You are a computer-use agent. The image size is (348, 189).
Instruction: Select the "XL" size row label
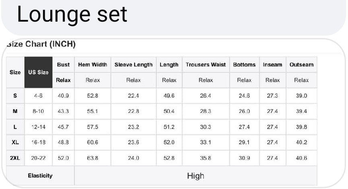15,142
